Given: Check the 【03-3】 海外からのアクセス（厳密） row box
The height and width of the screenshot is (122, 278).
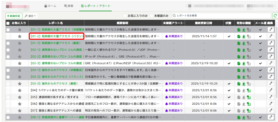Looking at the screenshot, I should 8,83.
